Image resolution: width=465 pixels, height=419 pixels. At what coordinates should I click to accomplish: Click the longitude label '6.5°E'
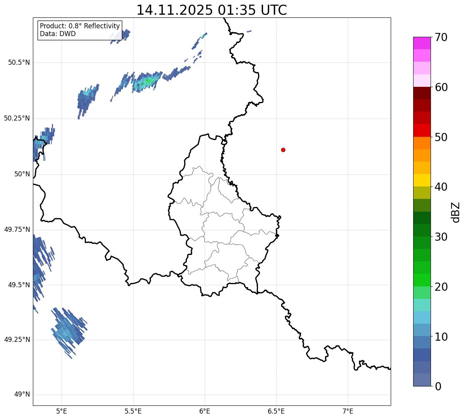tap(276, 411)
